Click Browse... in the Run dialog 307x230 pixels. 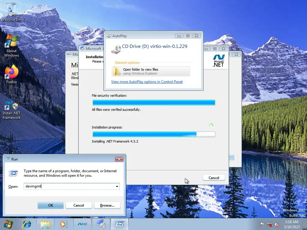coord(107,205)
